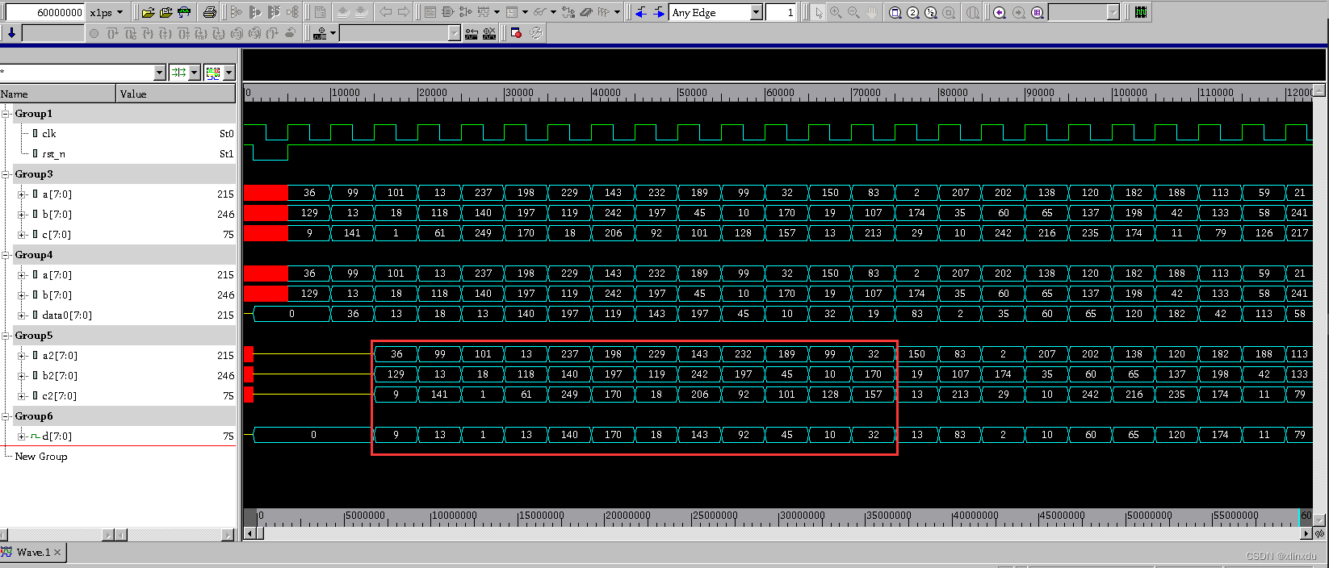1329x568 pixels.
Task: Select the pointer cursor tool
Action: (818, 12)
